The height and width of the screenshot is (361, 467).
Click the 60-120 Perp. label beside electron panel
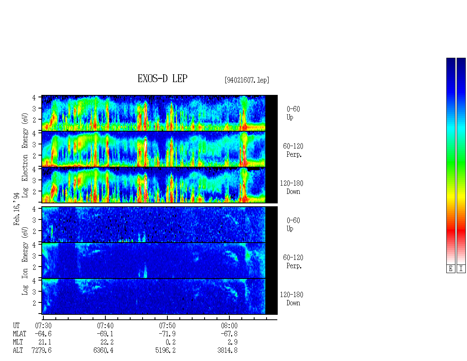[293, 150]
